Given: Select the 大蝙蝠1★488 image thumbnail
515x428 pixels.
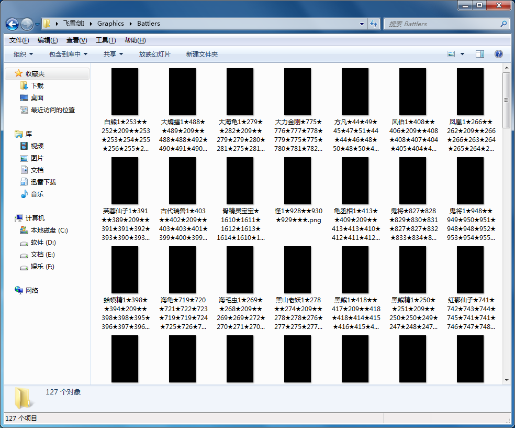Looking at the screenshot, I should click(182, 92).
